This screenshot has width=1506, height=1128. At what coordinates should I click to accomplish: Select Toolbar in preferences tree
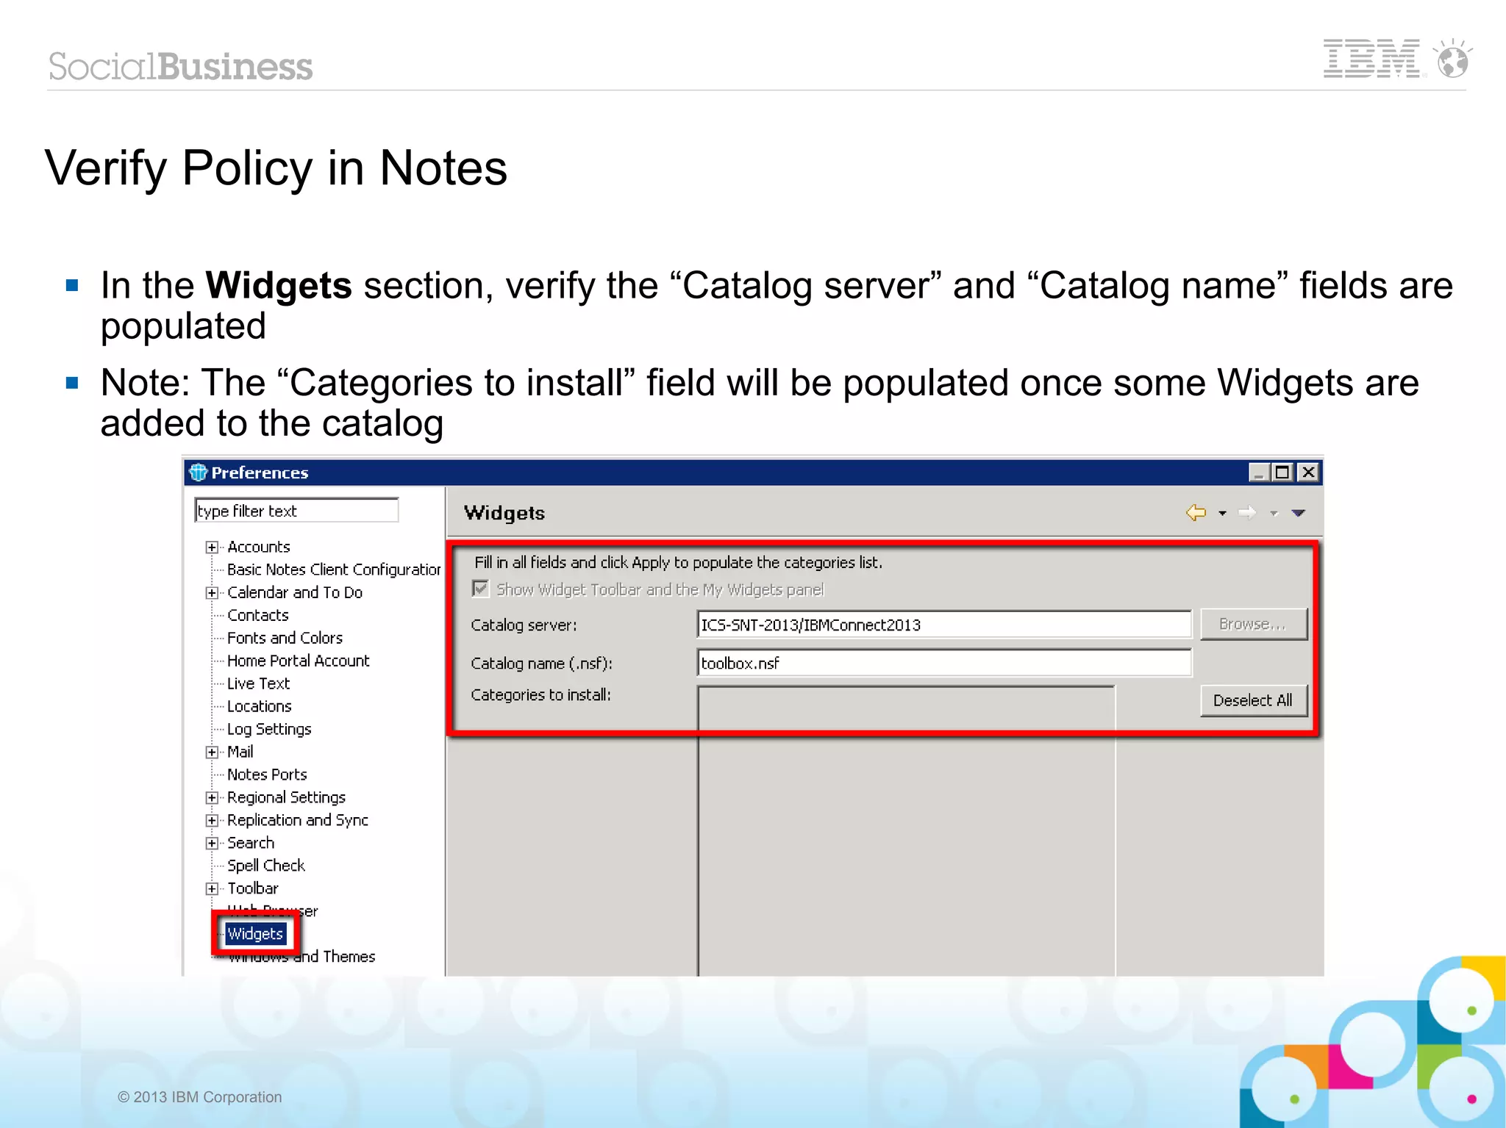point(253,888)
